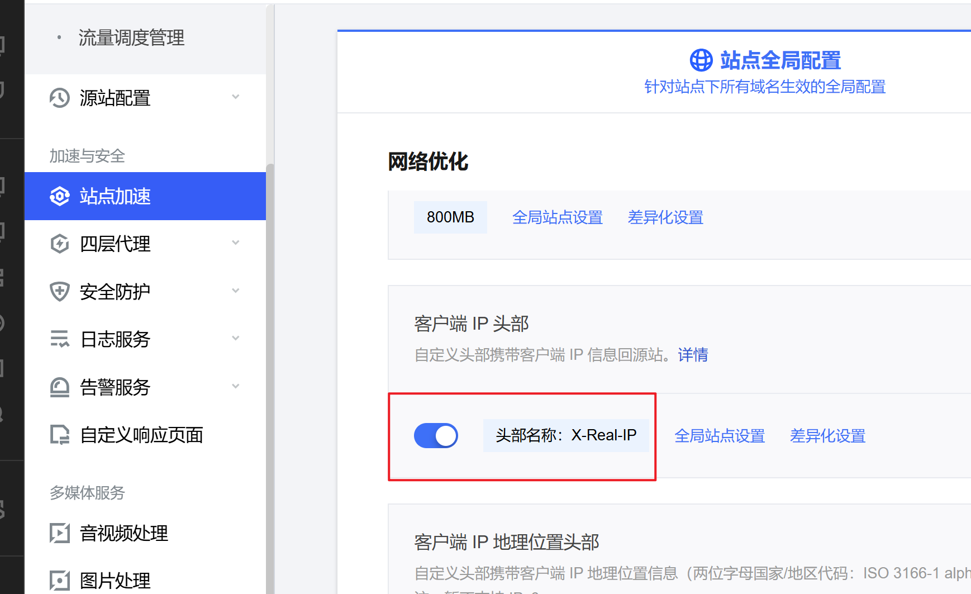Select 站点加速 in the sidebar
971x594 pixels.
click(x=115, y=196)
